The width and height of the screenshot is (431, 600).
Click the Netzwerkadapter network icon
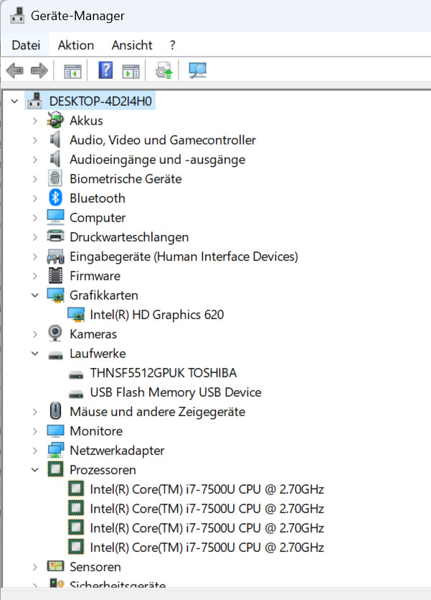tap(55, 450)
